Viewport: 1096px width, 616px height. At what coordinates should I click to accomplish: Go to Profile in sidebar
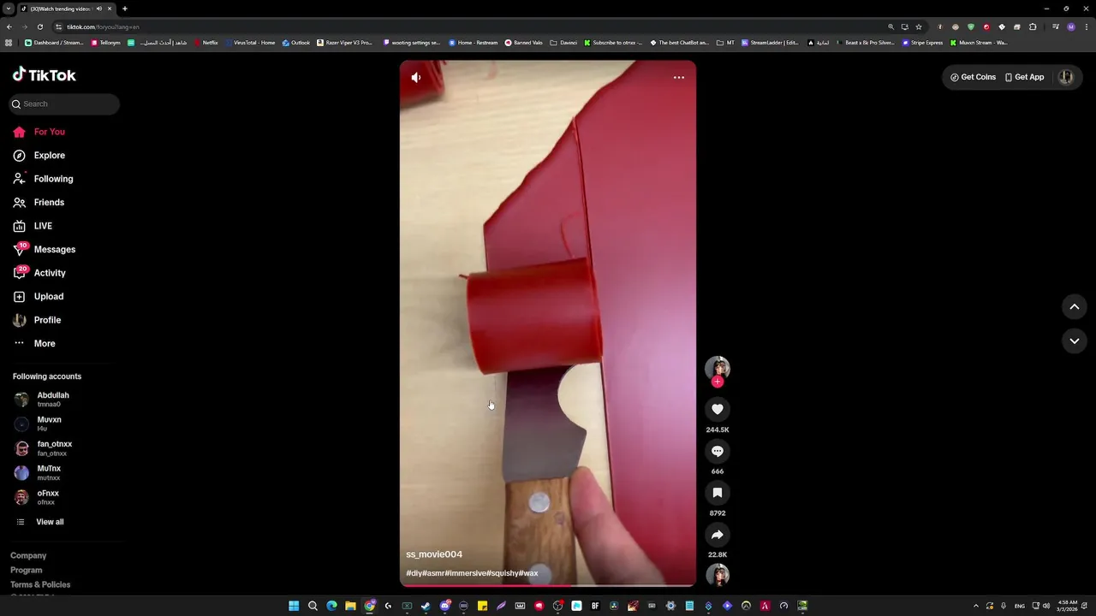tap(37, 320)
